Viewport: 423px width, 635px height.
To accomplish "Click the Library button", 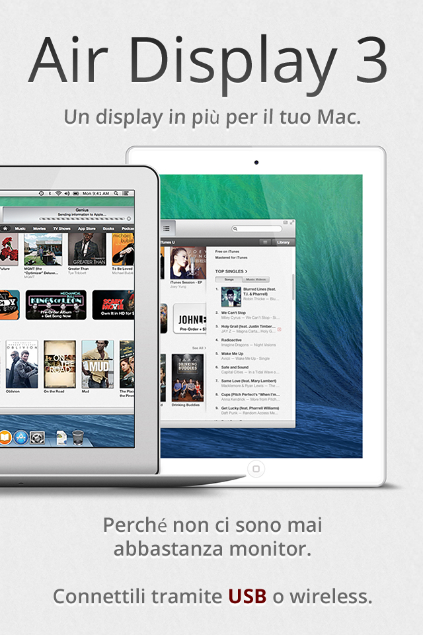I will click(x=284, y=242).
